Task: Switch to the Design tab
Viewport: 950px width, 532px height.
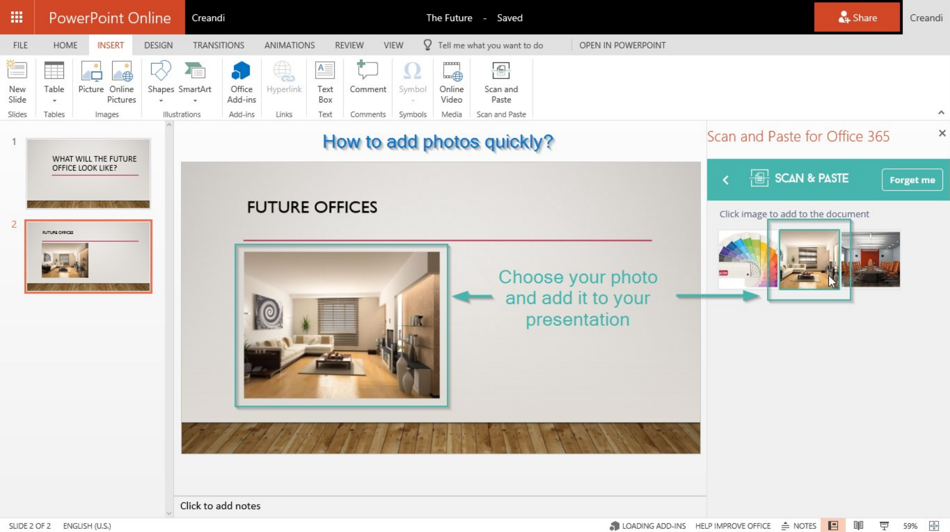Action: click(158, 45)
